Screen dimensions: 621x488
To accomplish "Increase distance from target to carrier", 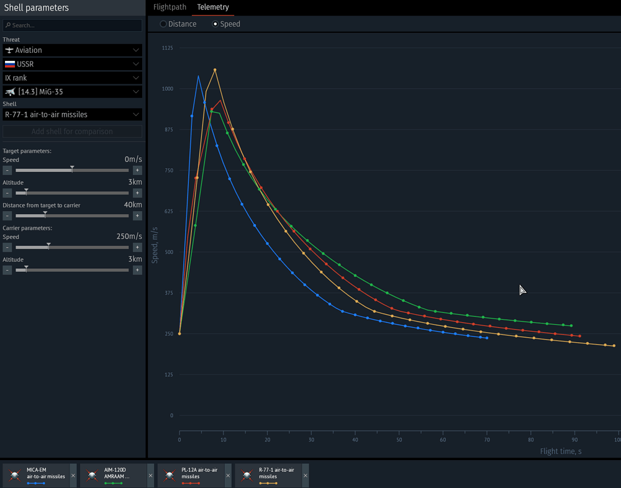I will click(x=137, y=216).
